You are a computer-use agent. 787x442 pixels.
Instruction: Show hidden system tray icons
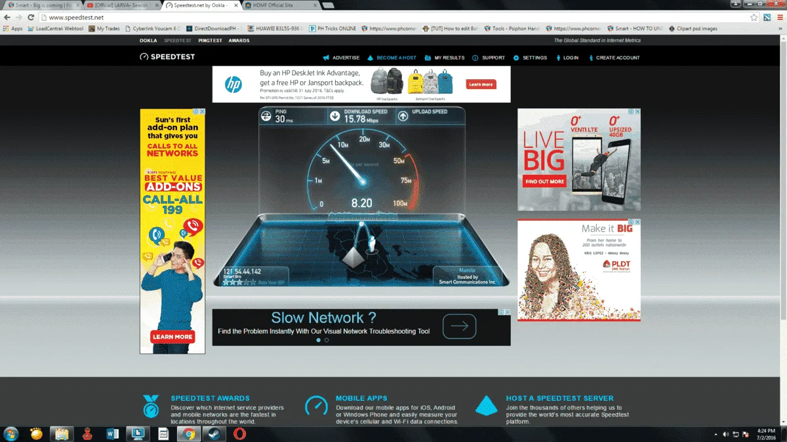(x=716, y=433)
